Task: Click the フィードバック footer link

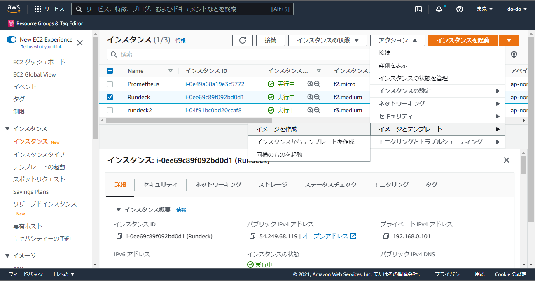Action: tap(26, 274)
